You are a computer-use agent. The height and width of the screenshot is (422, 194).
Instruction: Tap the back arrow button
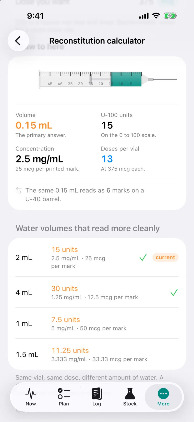tap(18, 41)
